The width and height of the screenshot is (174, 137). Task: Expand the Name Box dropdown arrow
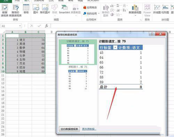pyautogui.click(x=20, y=26)
